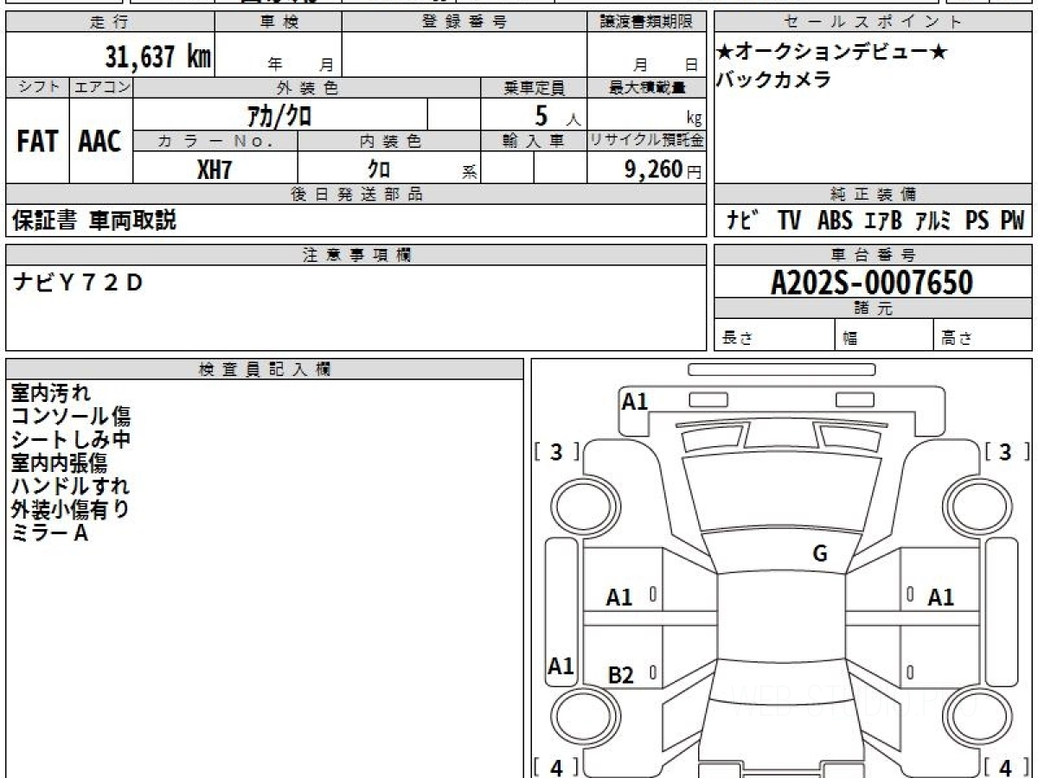
Task: Click the 室内内張傷 inspector note
Action: [x=60, y=463]
